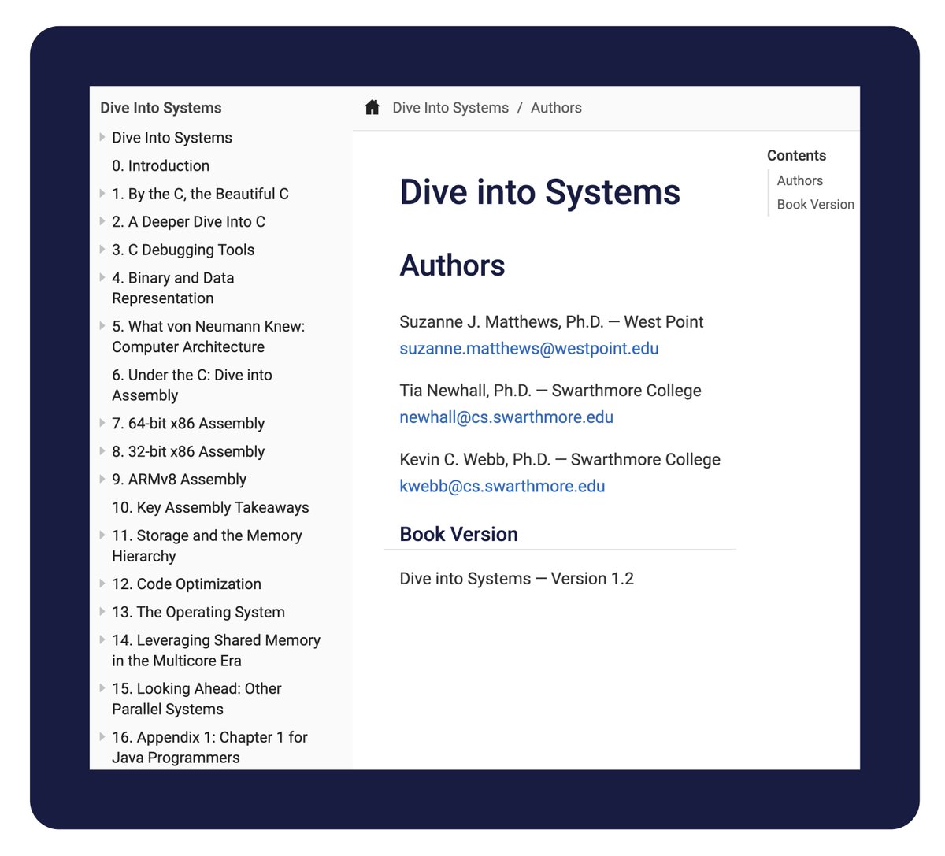
Task: Open 2. A Deeper Dive Into C
Action: pos(188,222)
